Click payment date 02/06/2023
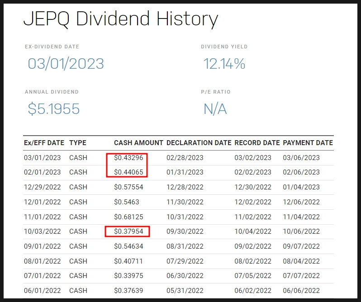The width and height of the screenshot is (361, 302). tap(301, 172)
